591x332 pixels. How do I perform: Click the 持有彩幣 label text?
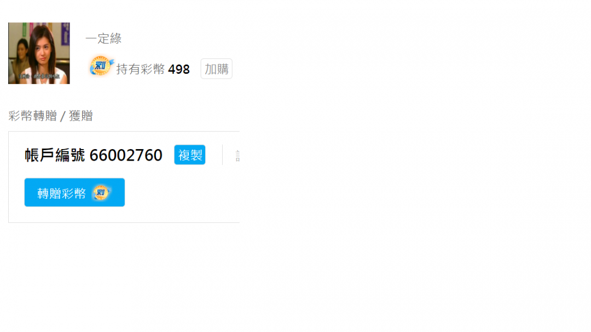tap(140, 69)
